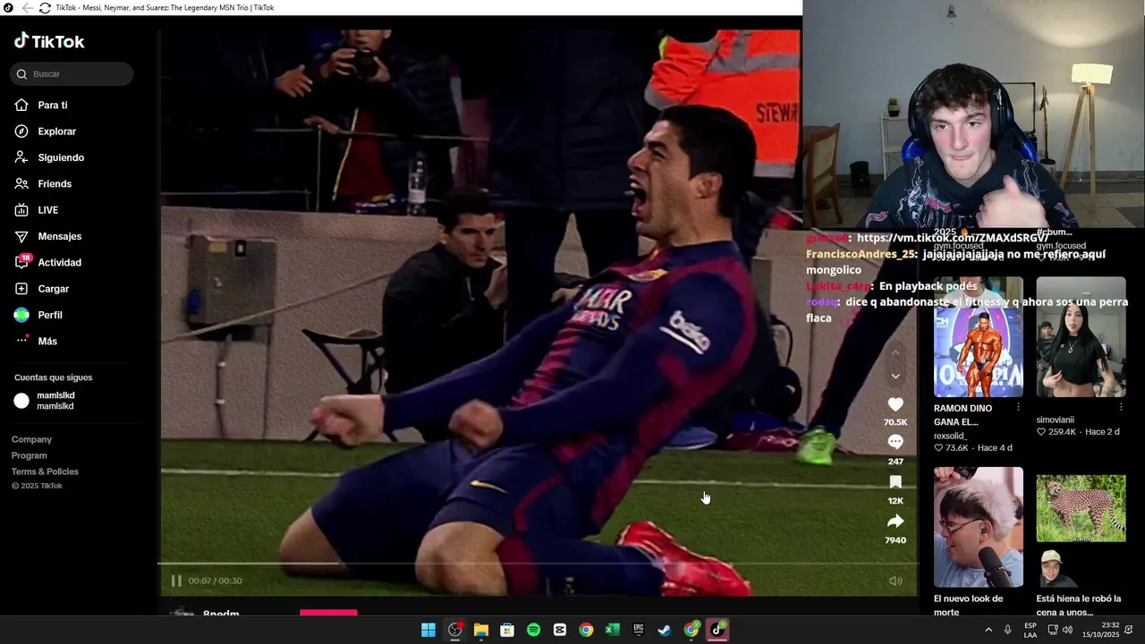Open the LIVE section

point(37,210)
